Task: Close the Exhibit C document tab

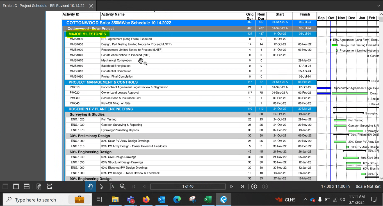Action: [91, 6]
